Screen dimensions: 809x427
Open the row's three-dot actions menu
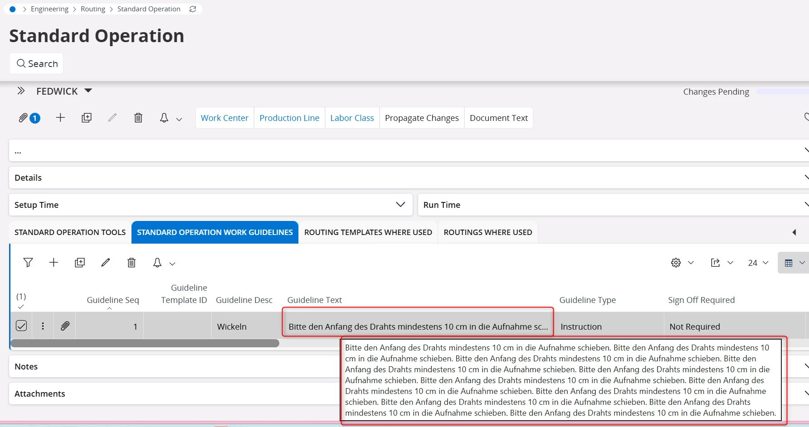coord(43,326)
